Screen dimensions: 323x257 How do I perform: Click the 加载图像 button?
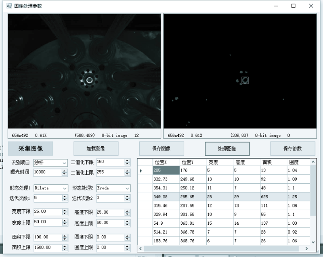96,148
